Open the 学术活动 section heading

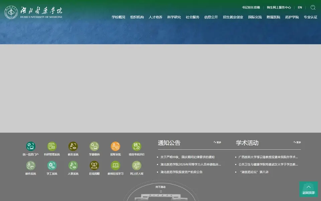(x=247, y=143)
